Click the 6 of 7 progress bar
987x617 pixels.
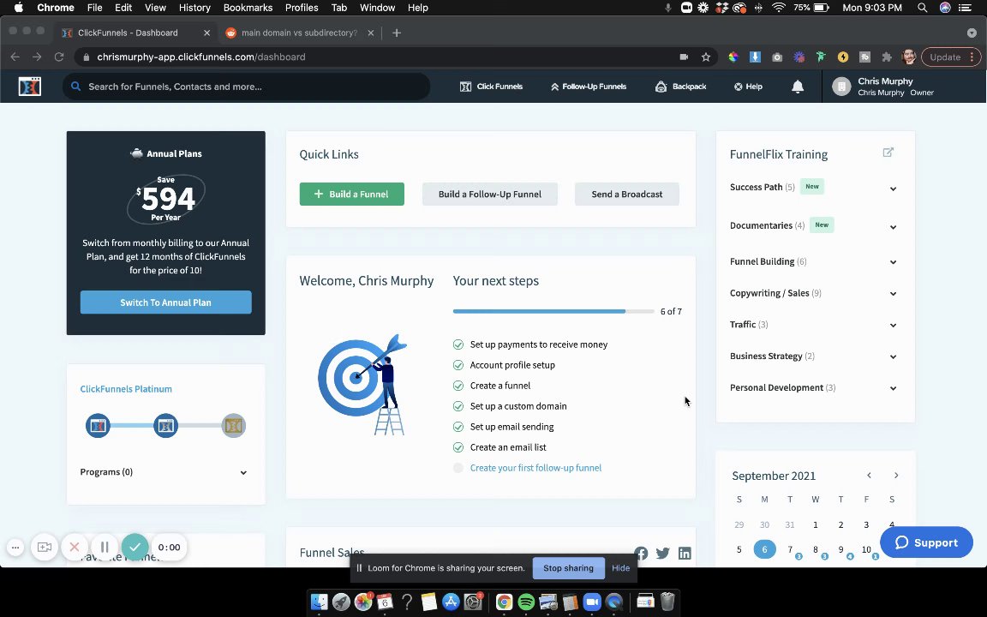[554, 311]
